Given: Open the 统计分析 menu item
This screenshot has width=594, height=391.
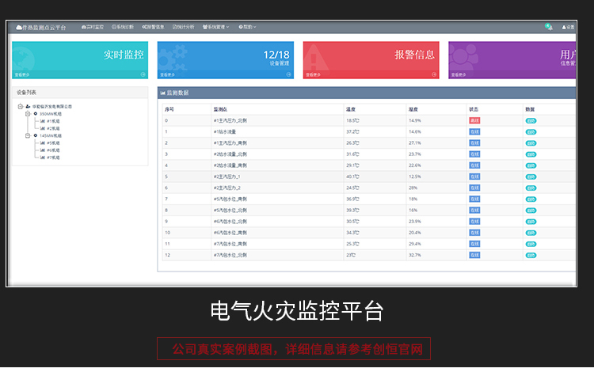Looking at the screenshot, I should 184,27.
